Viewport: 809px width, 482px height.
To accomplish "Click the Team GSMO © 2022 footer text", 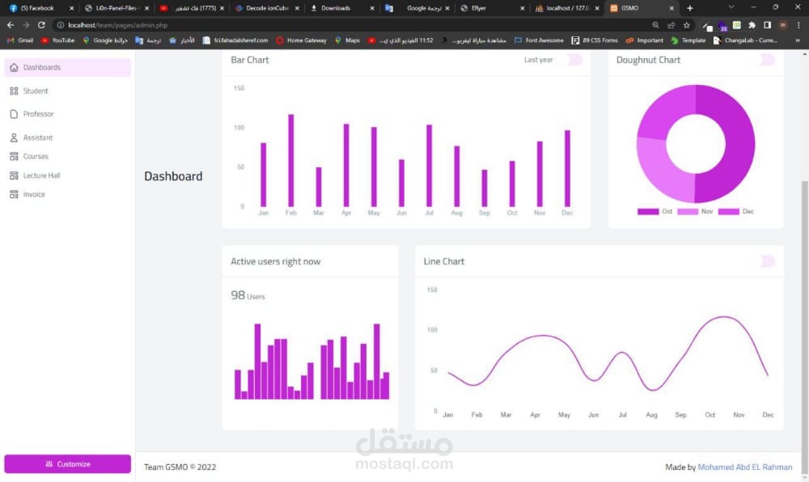I will pos(180,467).
